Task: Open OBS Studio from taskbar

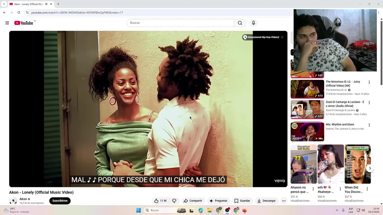Action: pos(227,210)
